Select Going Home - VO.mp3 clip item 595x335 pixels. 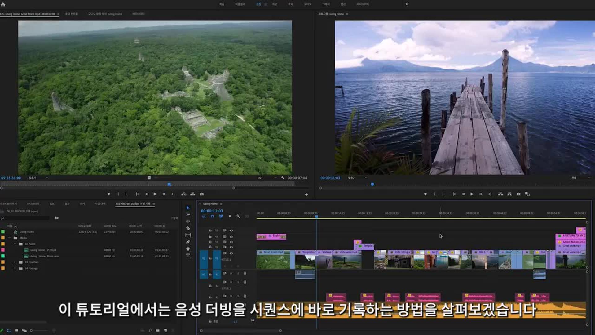43,250
